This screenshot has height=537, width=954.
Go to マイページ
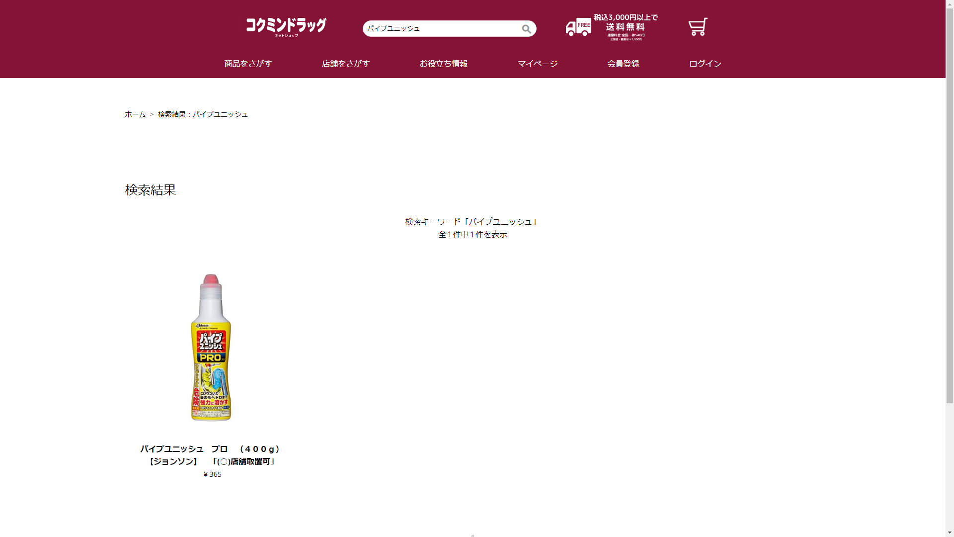pyautogui.click(x=538, y=64)
